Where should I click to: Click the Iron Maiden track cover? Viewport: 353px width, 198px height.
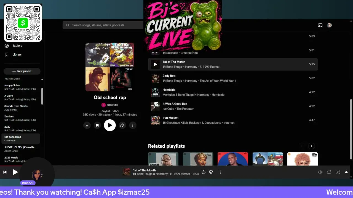click(155, 120)
